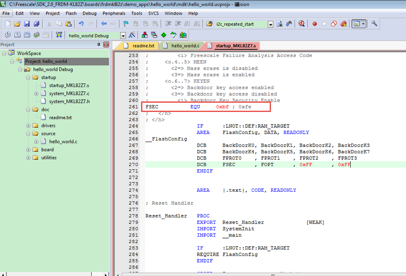The width and height of the screenshot is (406, 276).
Task: Collapse the startup folder
Action: [28, 77]
